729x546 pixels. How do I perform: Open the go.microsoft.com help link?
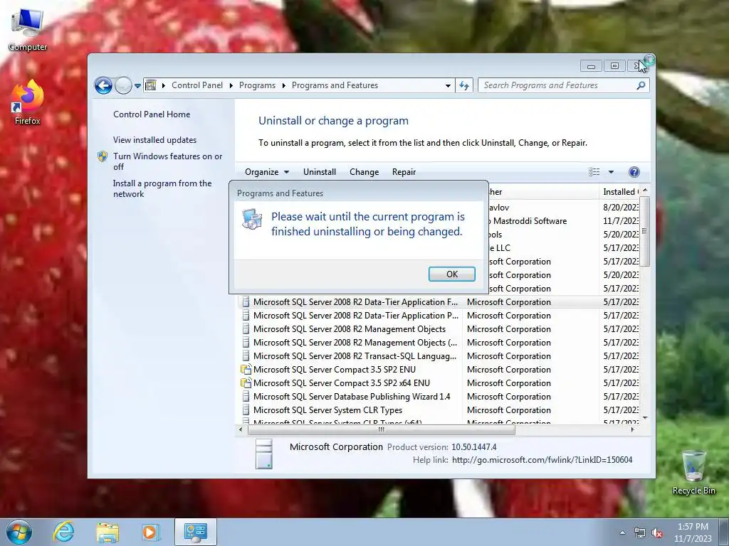[542, 460]
